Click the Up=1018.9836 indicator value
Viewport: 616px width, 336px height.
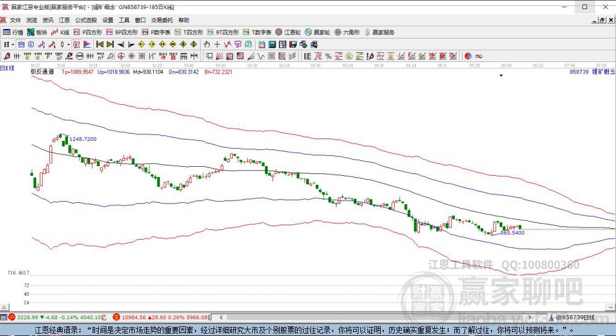click(x=114, y=72)
